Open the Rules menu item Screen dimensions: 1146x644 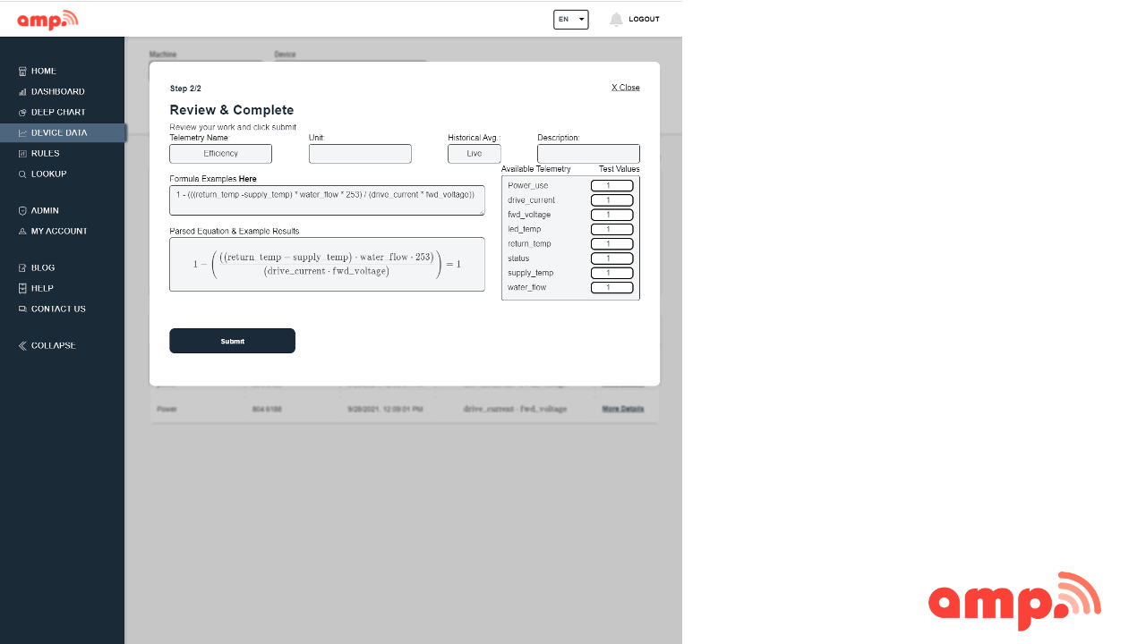coord(46,154)
